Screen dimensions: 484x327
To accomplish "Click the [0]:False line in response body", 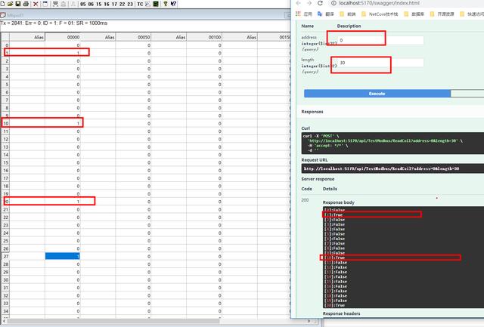I will [334, 210].
